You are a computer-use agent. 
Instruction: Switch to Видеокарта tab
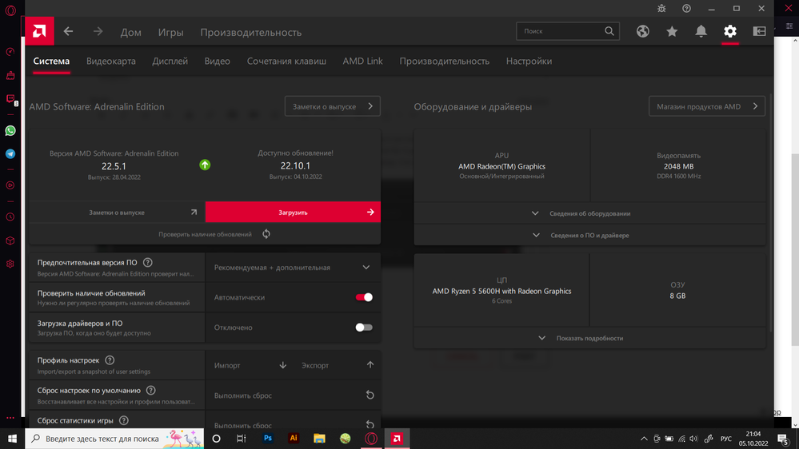pos(111,61)
